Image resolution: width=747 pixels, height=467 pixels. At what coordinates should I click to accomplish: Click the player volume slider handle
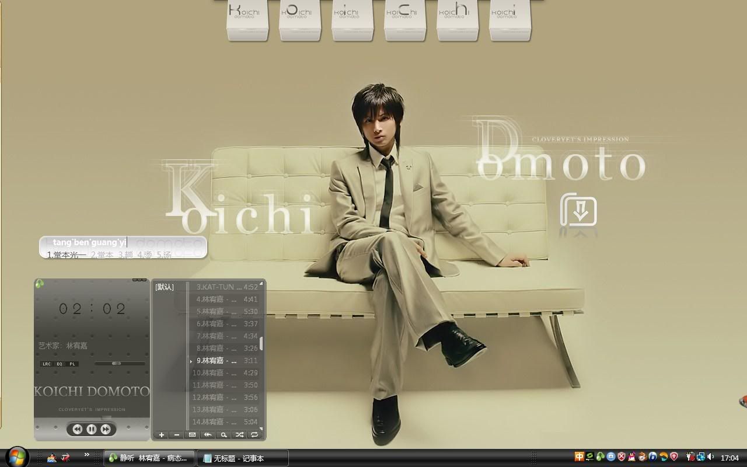(x=116, y=363)
